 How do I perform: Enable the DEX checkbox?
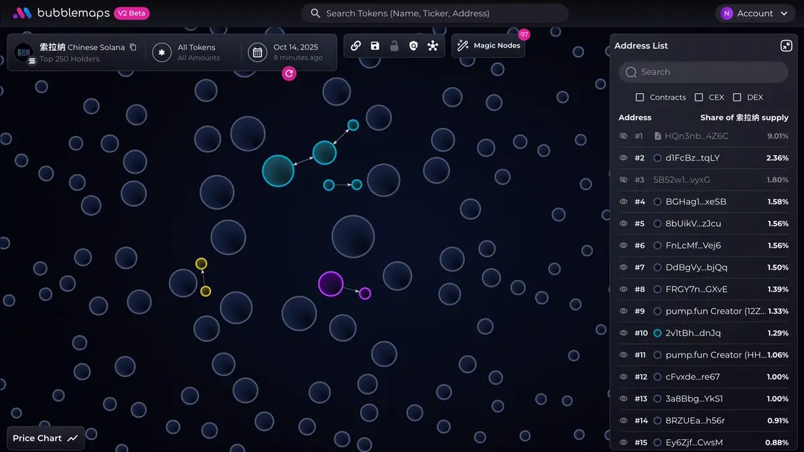click(x=737, y=97)
